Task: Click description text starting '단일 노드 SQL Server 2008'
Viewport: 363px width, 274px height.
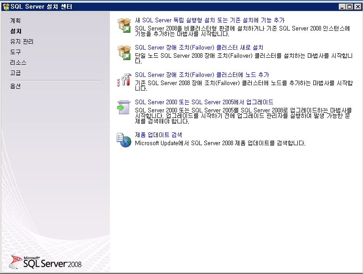Action: coord(244,58)
